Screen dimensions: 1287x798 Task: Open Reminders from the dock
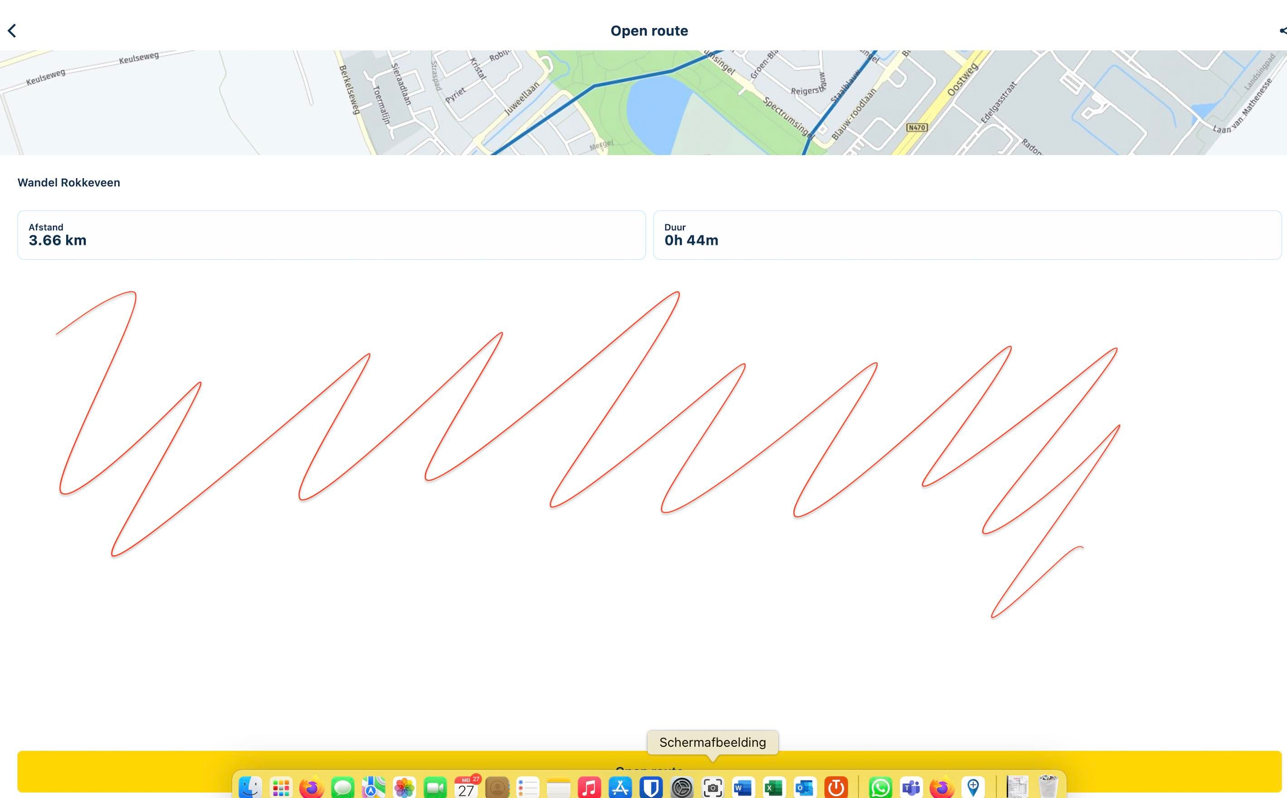pos(528,788)
